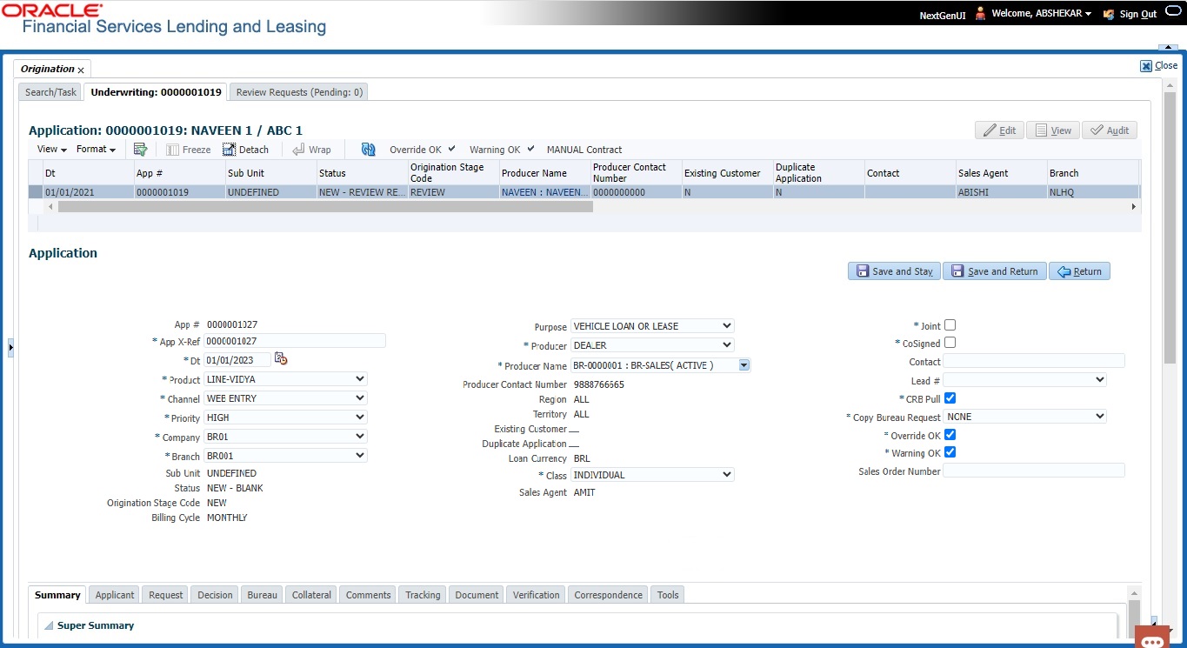Open the Format menu
The image size is (1187, 648).
coord(96,150)
